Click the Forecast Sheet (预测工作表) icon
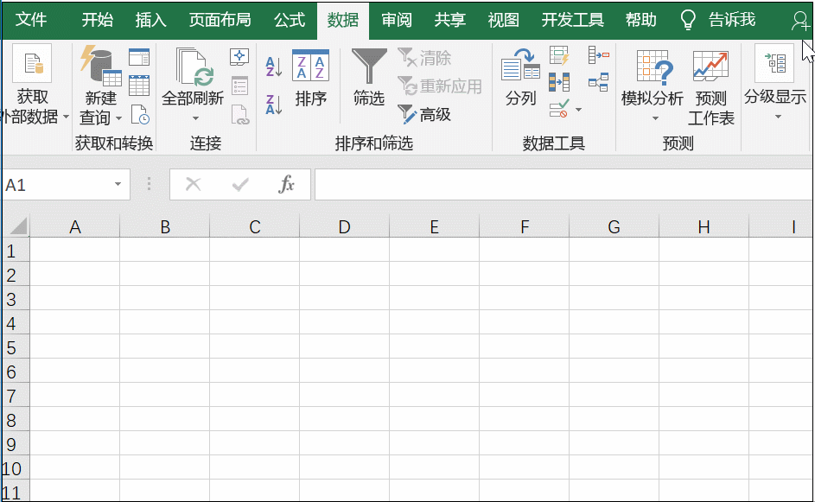This screenshot has width=815, height=502. (x=710, y=87)
